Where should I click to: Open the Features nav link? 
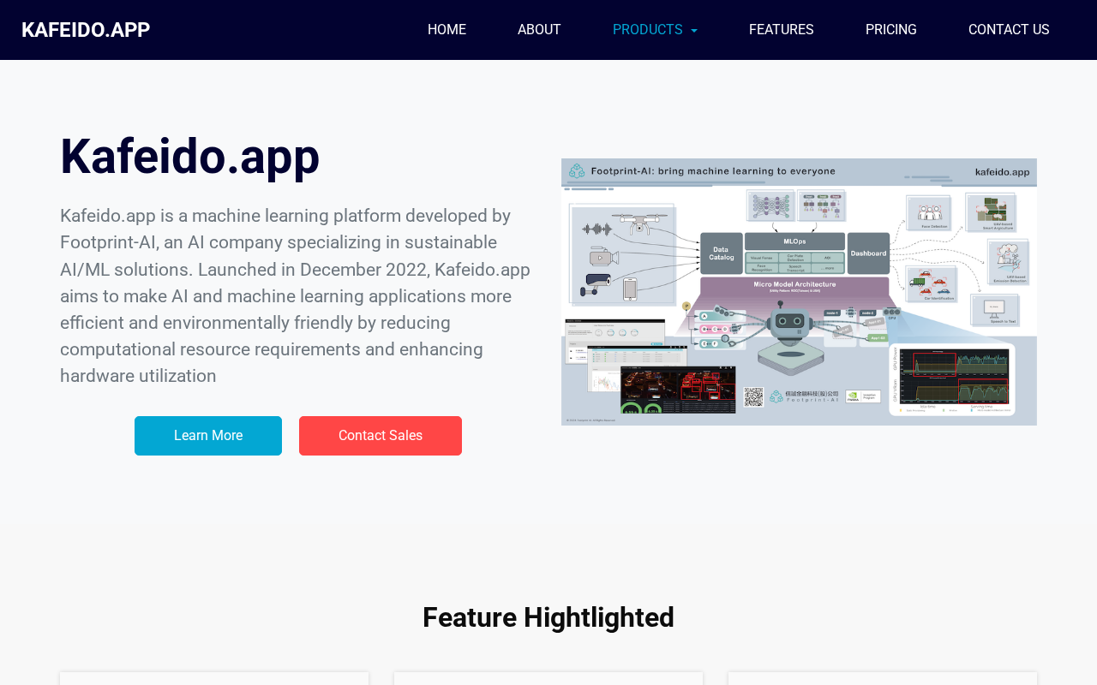click(782, 30)
